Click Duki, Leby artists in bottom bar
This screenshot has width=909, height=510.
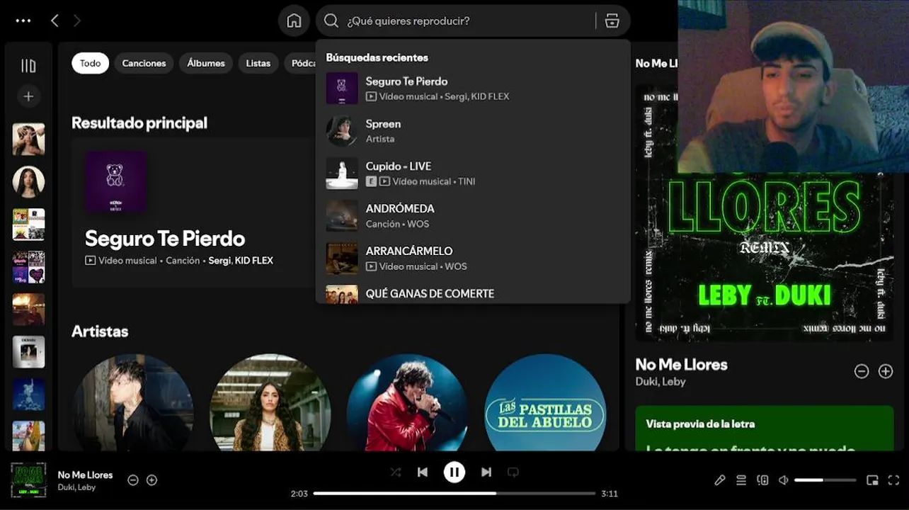(x=76, y=487)
